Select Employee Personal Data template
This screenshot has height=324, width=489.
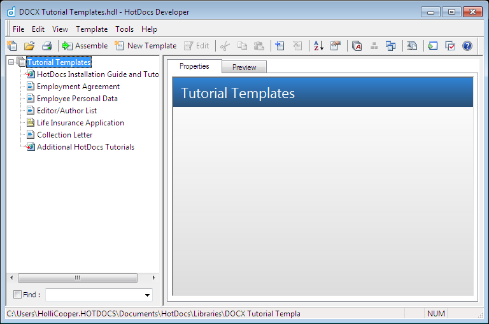pos(77,99)
